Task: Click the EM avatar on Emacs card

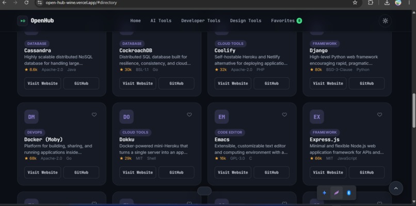Action: (x=221, y=117)
